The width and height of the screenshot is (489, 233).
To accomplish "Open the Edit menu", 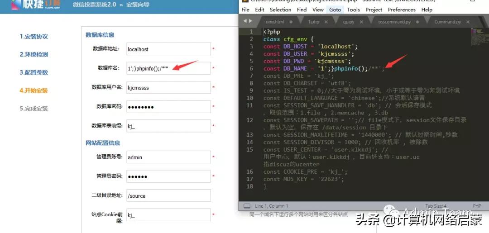I will pos(259,10).
